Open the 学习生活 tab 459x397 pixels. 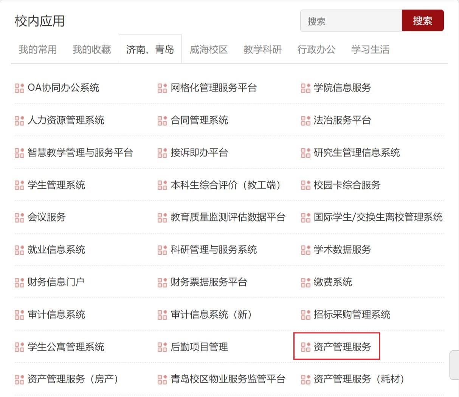tap(370, 49)
